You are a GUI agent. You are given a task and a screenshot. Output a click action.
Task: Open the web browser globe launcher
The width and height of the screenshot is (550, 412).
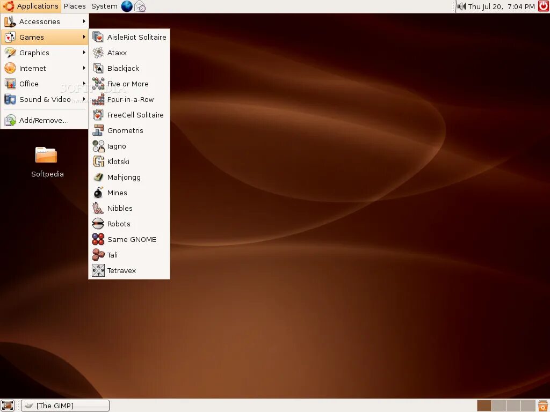coord(127,6)
